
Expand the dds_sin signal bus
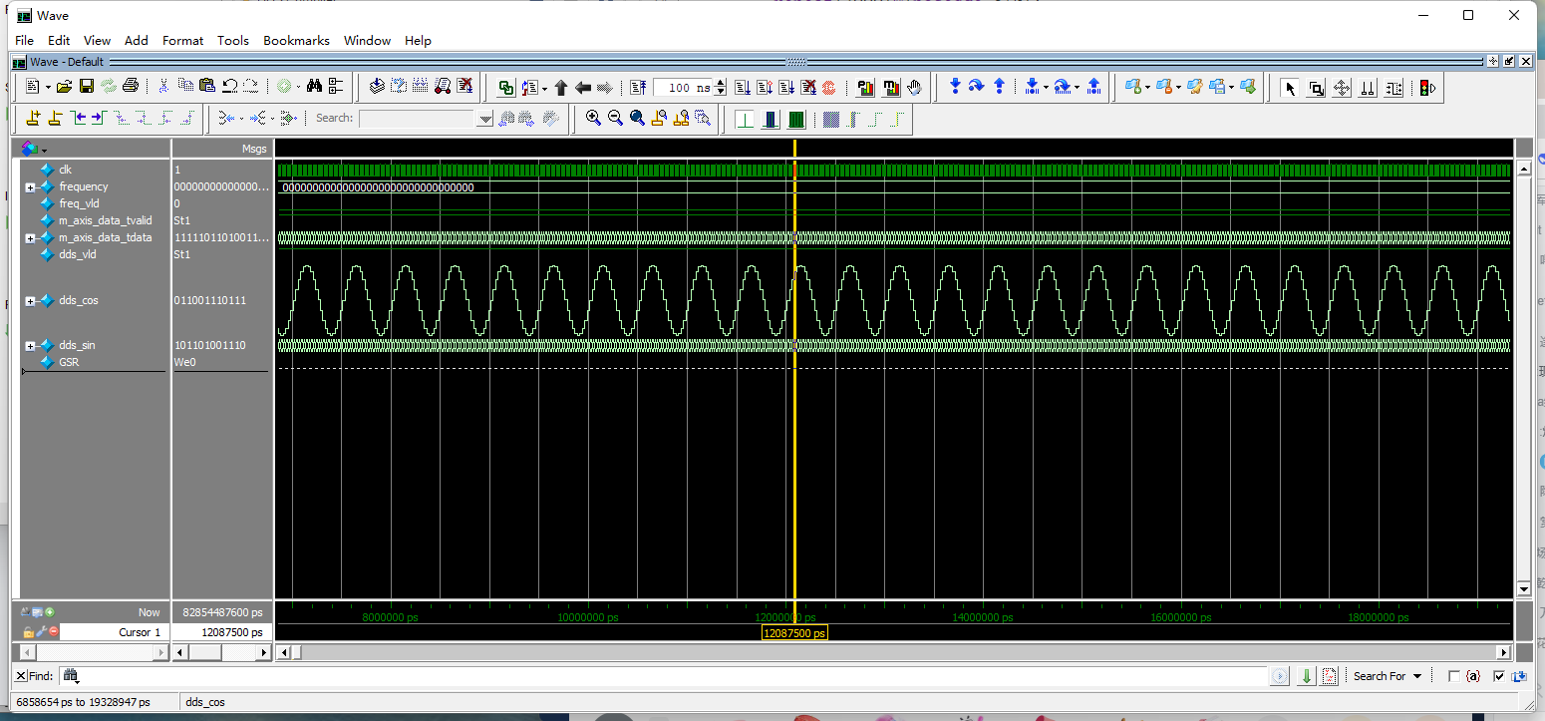(x=31, y=346)
